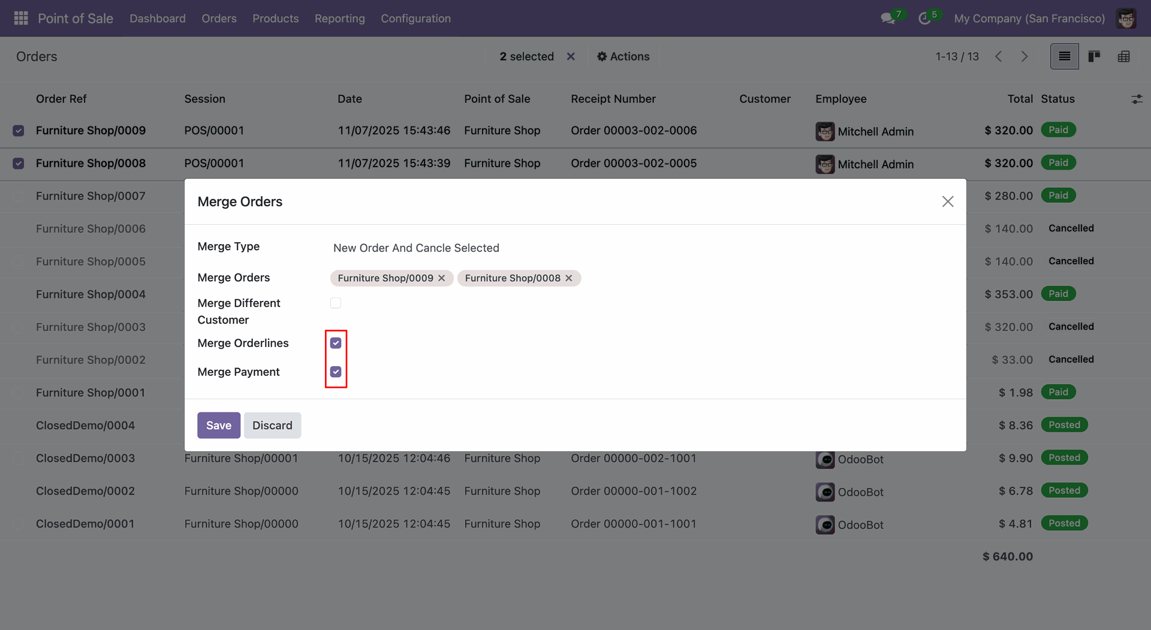Viewport: 1151px width, 630px height.
Task: Uncheck the Merge Orderlines checkbox
Action: pos(336,343)
